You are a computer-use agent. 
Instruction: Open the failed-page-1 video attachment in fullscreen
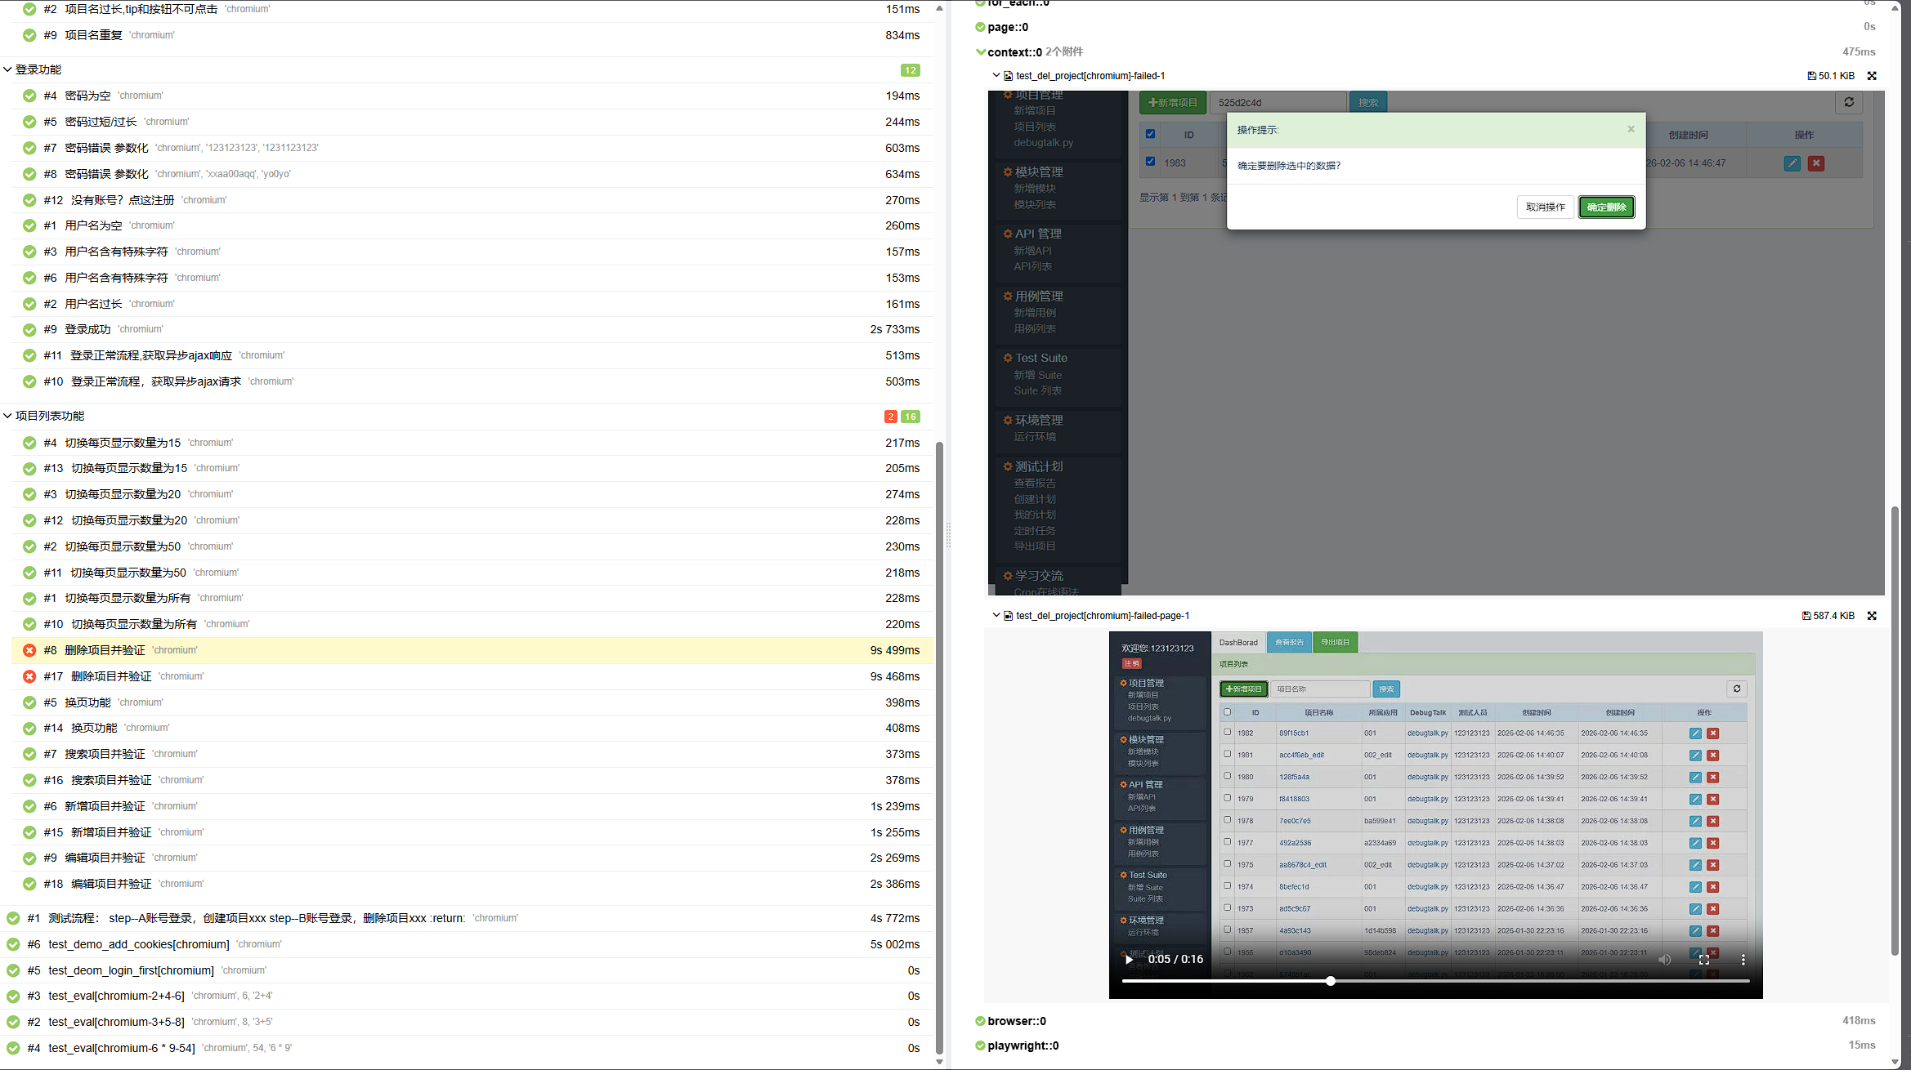click(x=1872, y=616)
